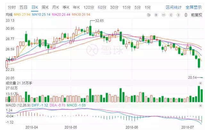Click the 27.02万 volume axis label
This screenshot has width=205, height=130.
[x=12, y=88]
